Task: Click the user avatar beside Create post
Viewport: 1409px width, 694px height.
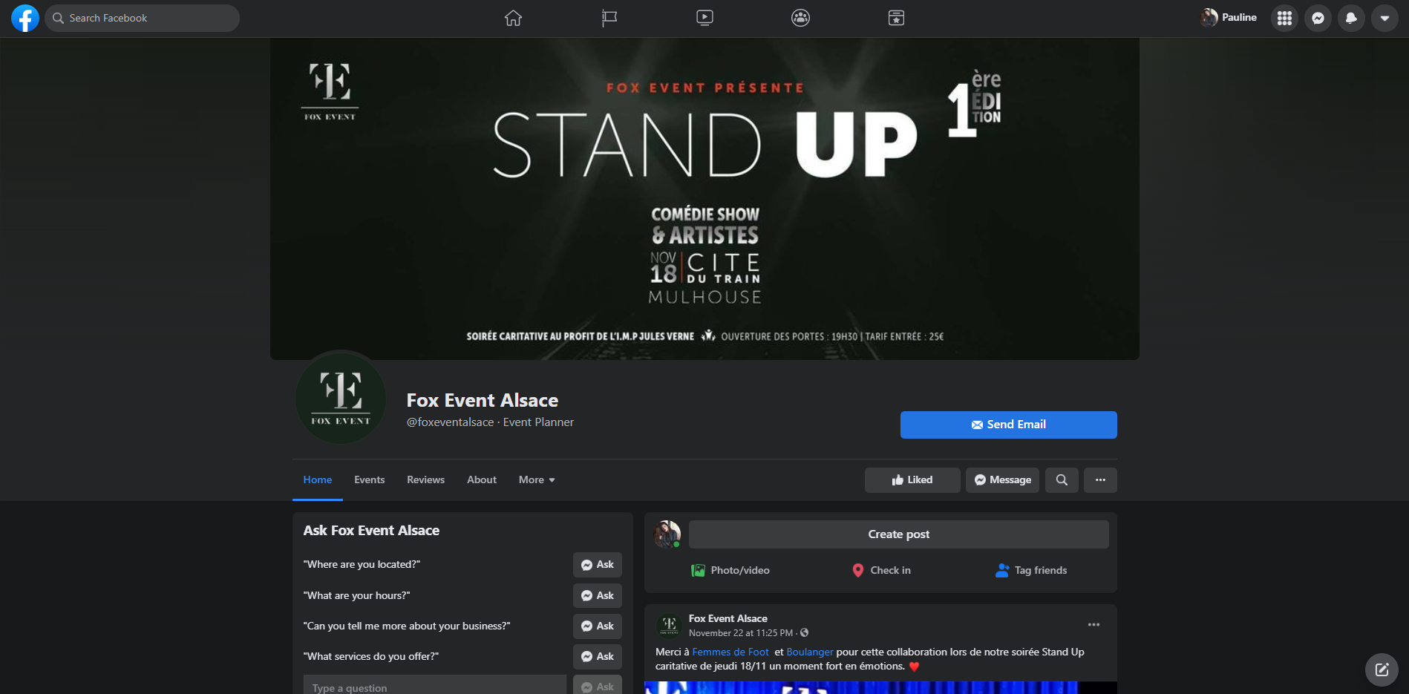Action: tap(667, 534)
